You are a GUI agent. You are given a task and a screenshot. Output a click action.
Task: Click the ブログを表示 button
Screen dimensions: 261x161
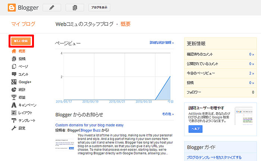pyautogui.click(x=99, y=8)
